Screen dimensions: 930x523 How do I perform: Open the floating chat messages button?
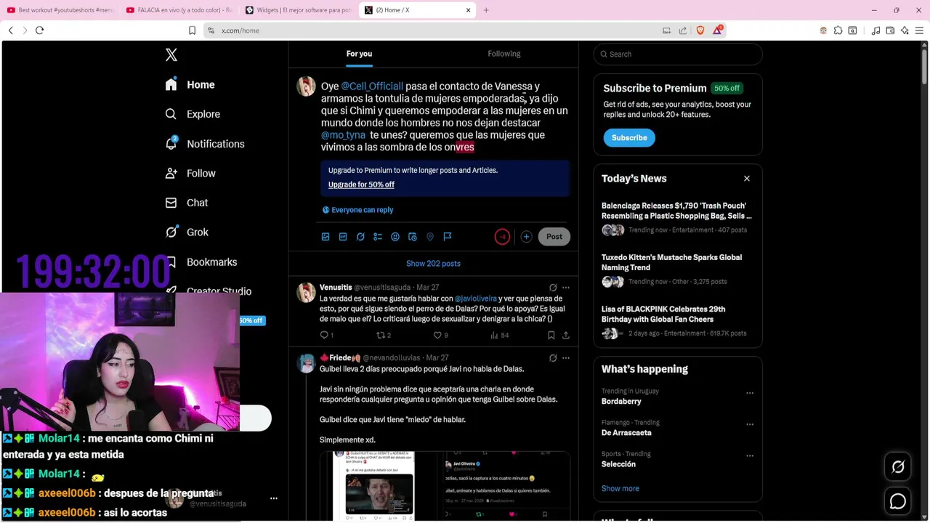pos(898,501)
